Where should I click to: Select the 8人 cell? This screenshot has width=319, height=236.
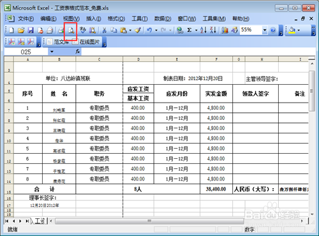[x=138, y=189]
